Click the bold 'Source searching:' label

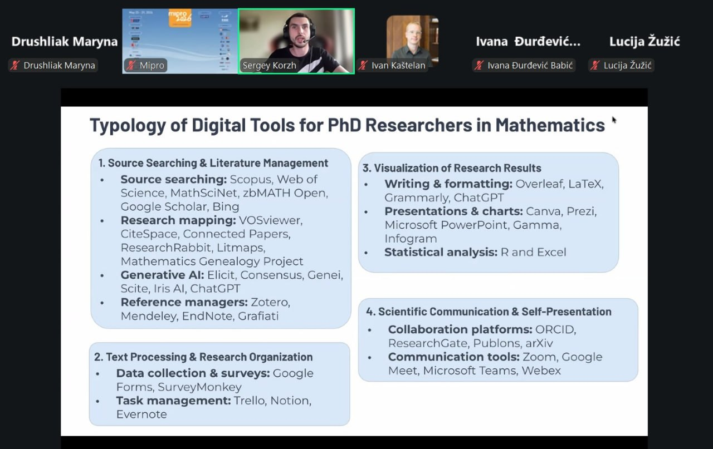point(174,180)
